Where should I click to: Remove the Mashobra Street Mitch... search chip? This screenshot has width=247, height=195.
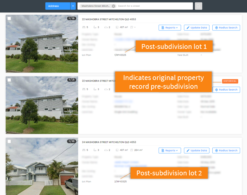[x=113, y=6]
